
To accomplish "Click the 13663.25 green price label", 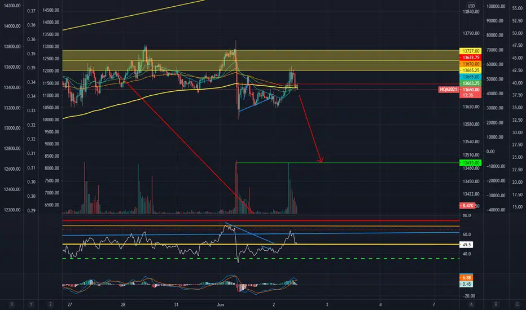I will (470, 83).
